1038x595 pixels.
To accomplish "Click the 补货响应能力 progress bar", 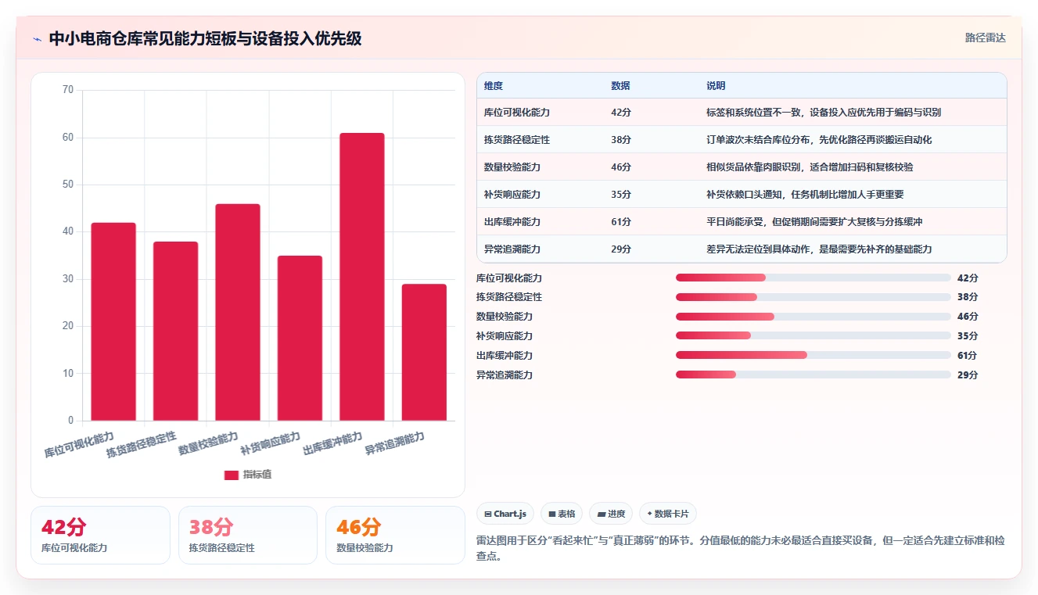I will [x=814, y=336].
